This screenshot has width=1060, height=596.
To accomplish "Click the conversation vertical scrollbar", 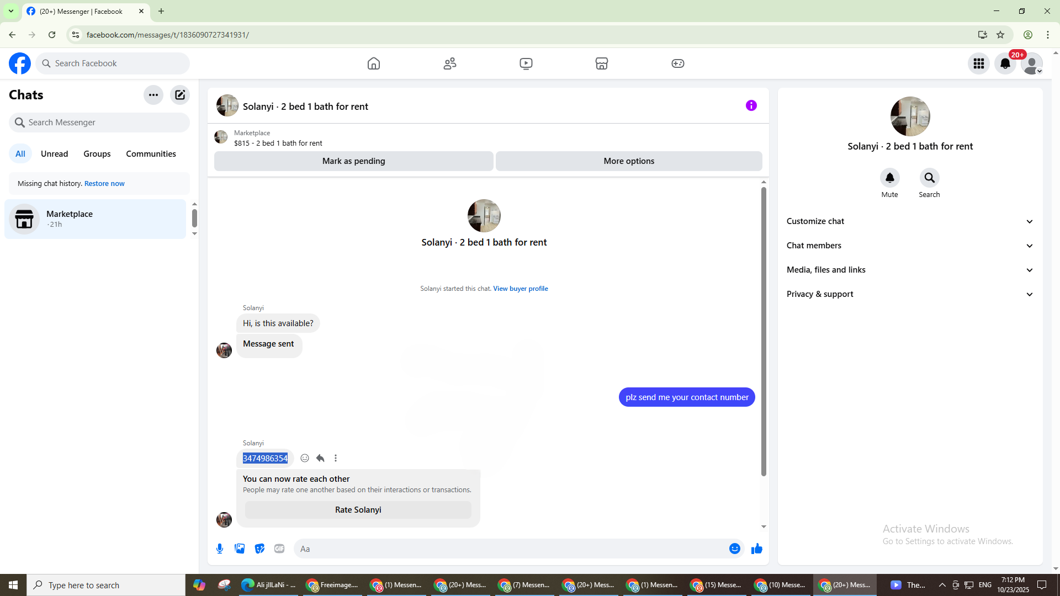I will point(764,331).
